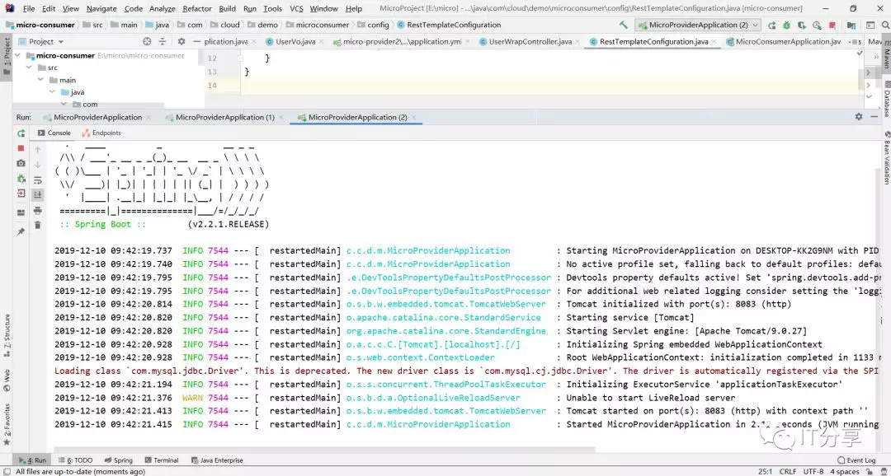Click the Dump Threads camera icon
The width and height of the screenshot is (891, 476).
tap(21, 163)
